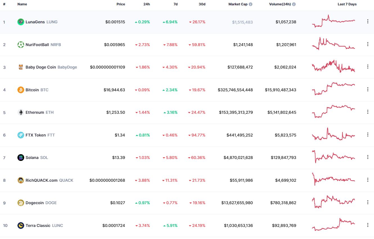Screen dimensions: 374x239
Task: View the Ethereum 7-day sparkline chart
Action: 334,111
